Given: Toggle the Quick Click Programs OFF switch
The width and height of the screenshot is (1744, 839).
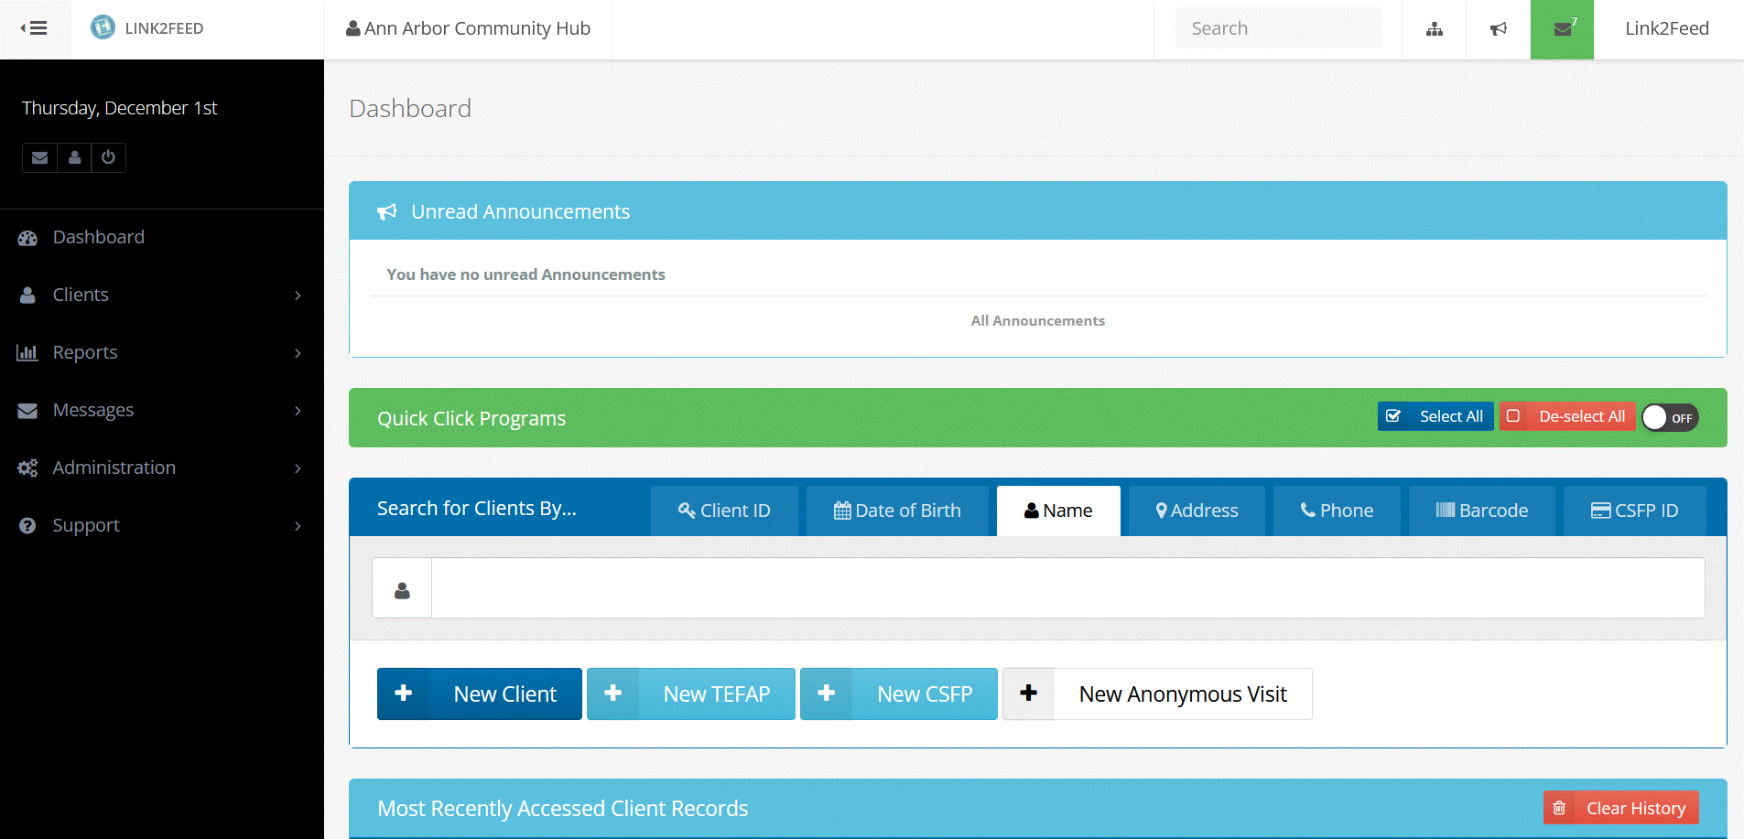Looking at the screenshot, I should pyautogui.click(x=1669, y=417).
